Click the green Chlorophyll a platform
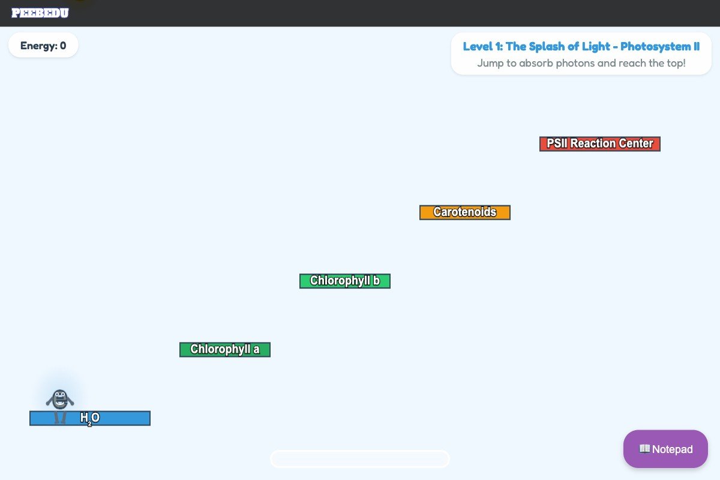Screen dimensions: 720x480 click(224, 349)
